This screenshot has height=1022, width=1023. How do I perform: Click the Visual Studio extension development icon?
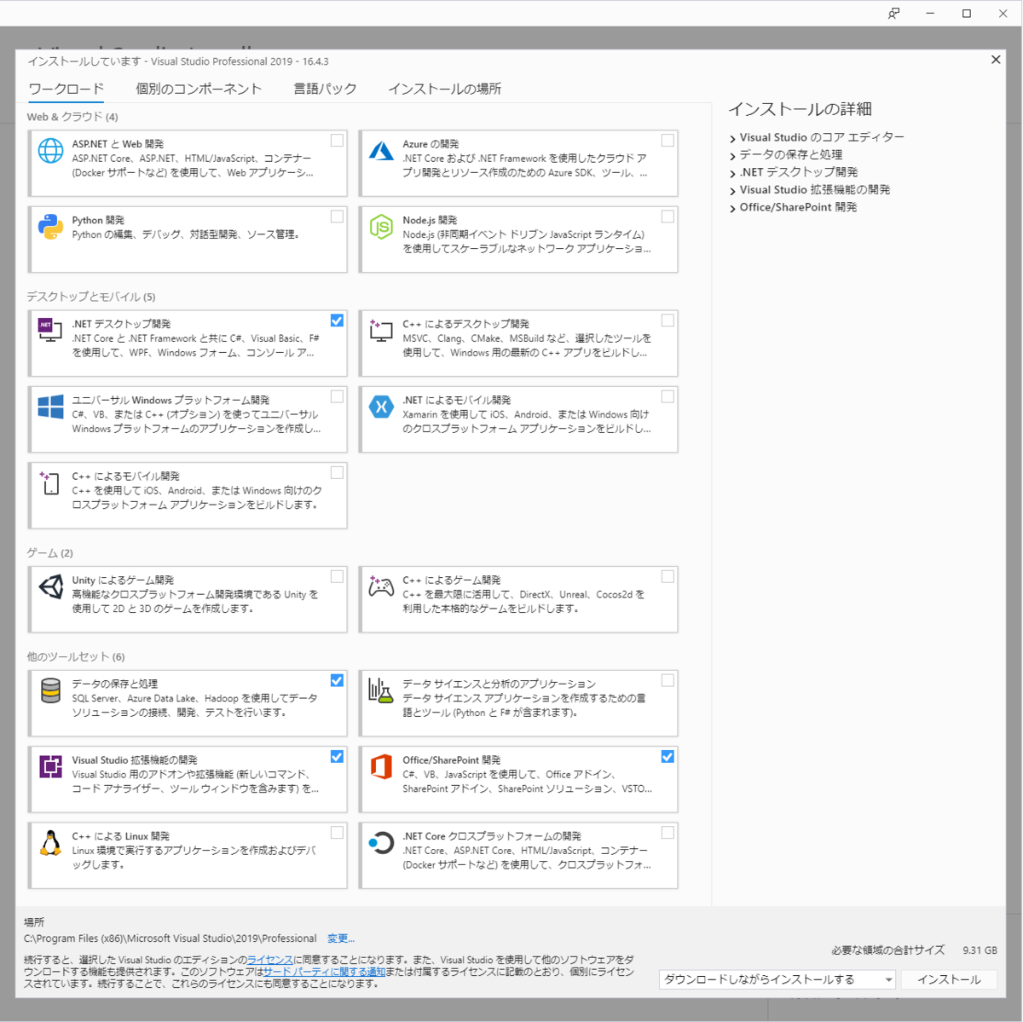51,766
